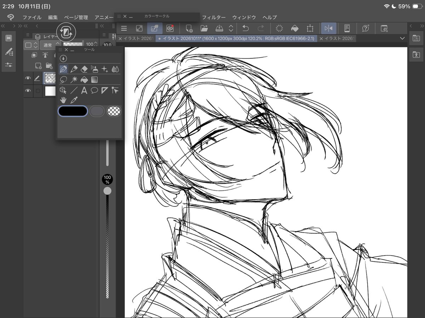Select the black main color swatch
This screenshot has width=425, height=318.
[x=73, y=111]
